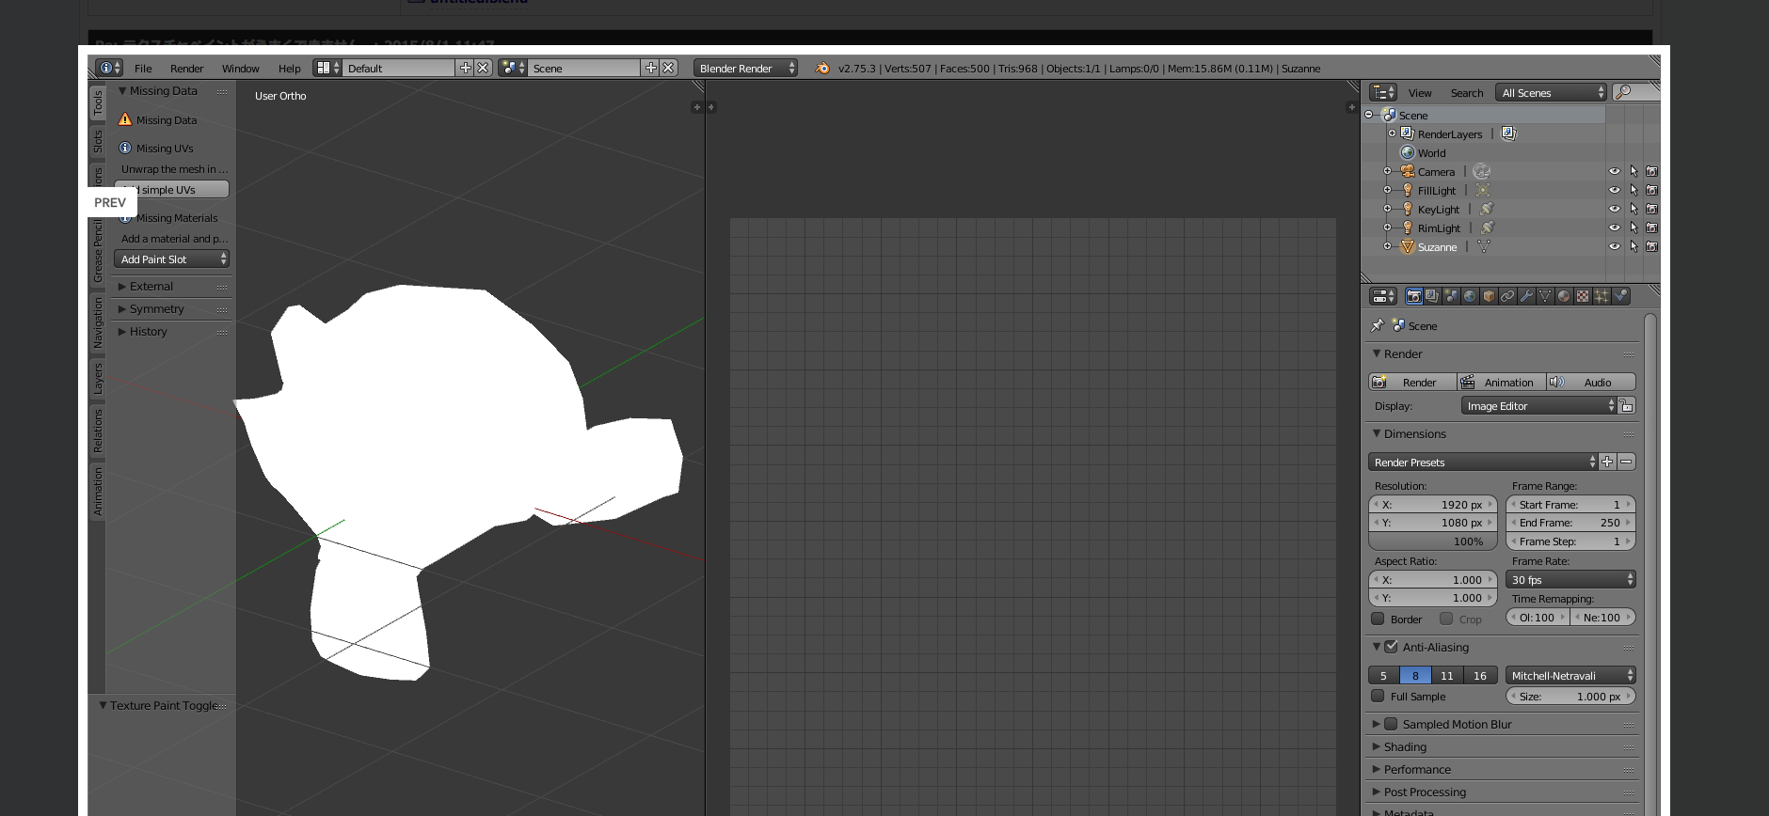Screen dimensions: 1769x816
Task: Open the Outliner editor type selector
Action: click(1384, 92)
